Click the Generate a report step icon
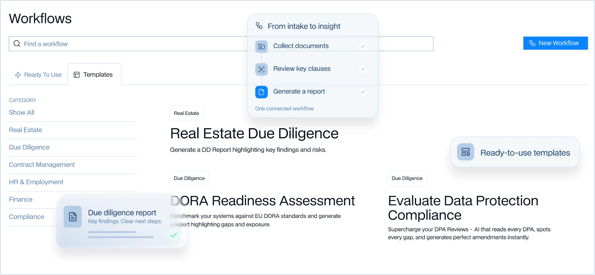Image resolution: width=595 pixels, height=275 pixels. 262,92
